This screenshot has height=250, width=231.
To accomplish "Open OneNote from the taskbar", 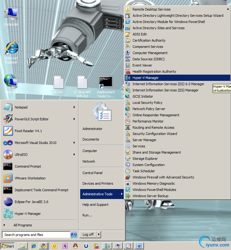I will click(x=65, y=246).
